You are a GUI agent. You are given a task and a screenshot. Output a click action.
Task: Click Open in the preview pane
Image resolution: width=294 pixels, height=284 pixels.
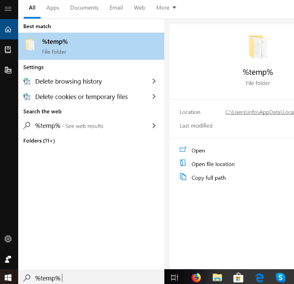[x=198, y=151]
